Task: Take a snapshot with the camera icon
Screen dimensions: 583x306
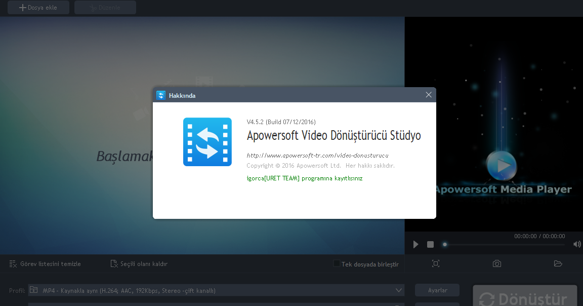Action: point(497,263)
